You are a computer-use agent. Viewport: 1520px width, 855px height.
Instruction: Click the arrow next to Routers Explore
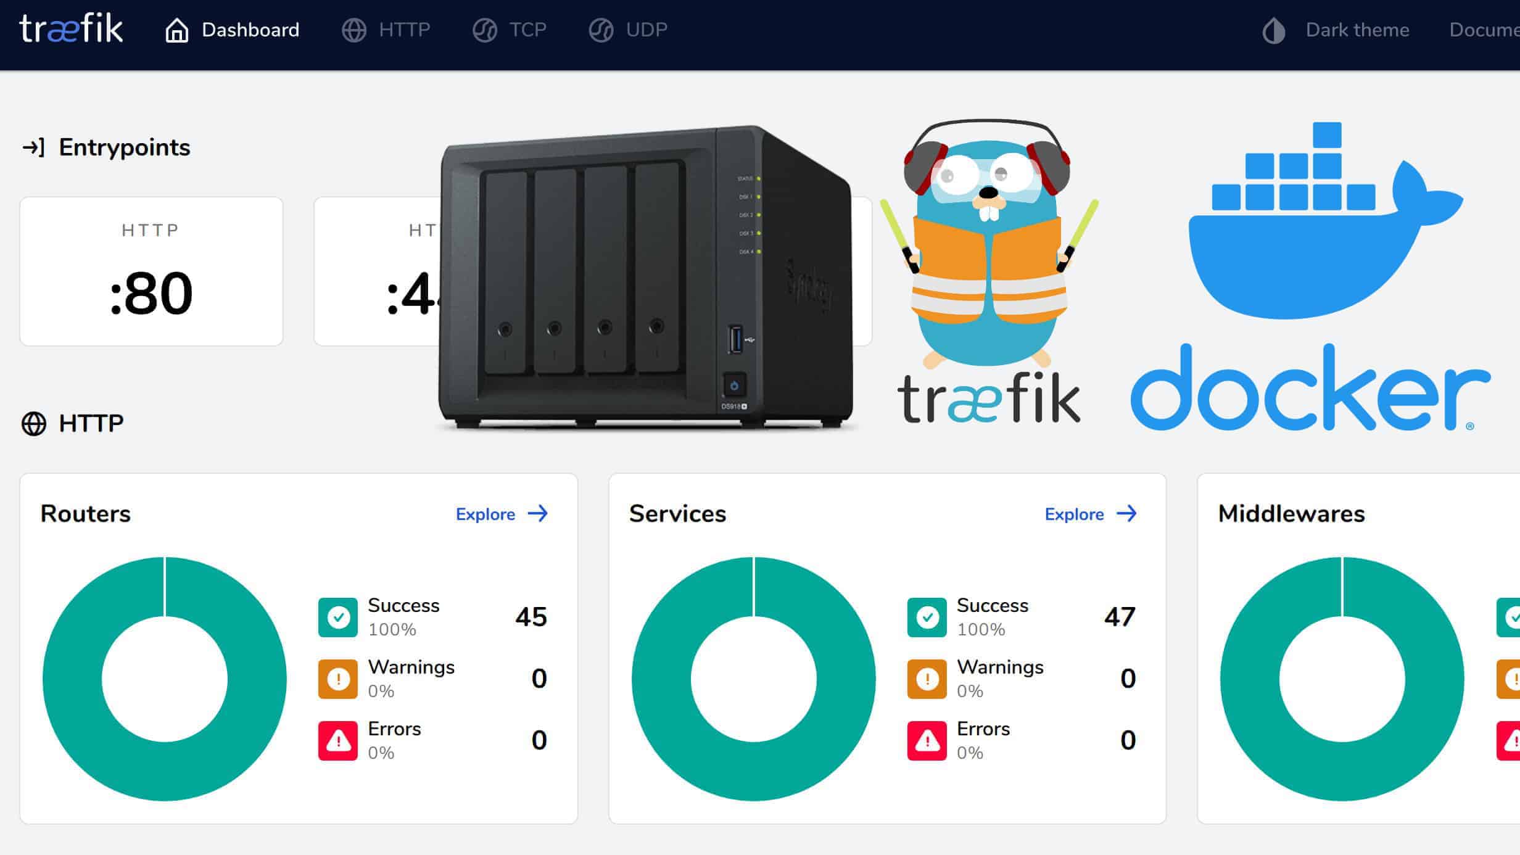pos(538,514)
